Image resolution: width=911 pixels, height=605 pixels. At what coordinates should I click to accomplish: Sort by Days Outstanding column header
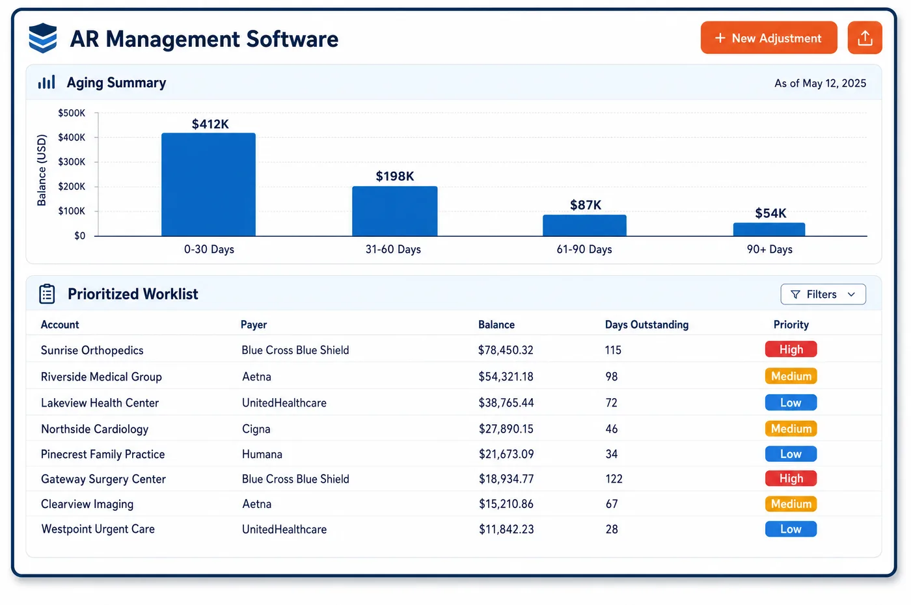(x=647, y=325)
